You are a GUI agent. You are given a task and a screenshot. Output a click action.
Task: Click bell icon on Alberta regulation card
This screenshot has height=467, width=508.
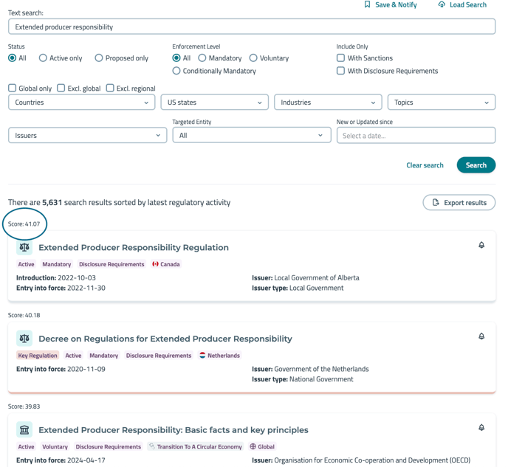pos(481,245)
